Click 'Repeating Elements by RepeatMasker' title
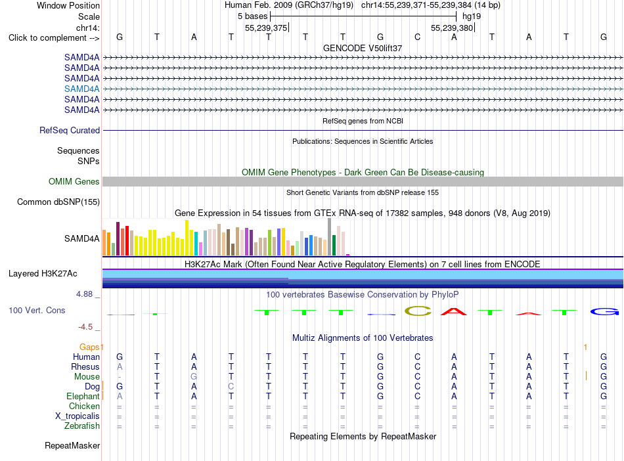The image size is (624, 461). (363, 436)
